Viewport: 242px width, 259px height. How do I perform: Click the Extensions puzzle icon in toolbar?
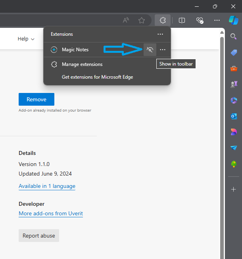tap(163, 20)
